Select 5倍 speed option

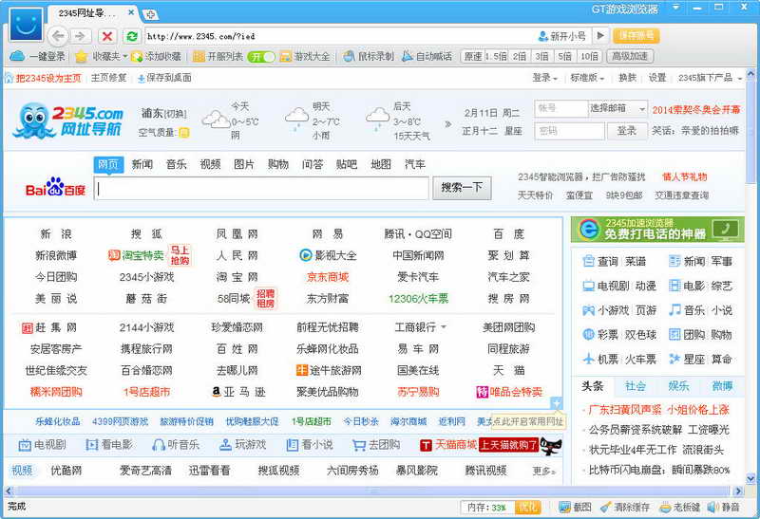(564, 57)
